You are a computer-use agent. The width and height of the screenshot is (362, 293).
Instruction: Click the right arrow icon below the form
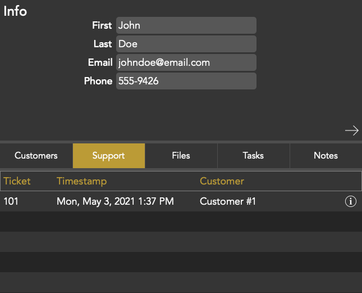click(351, 130)
